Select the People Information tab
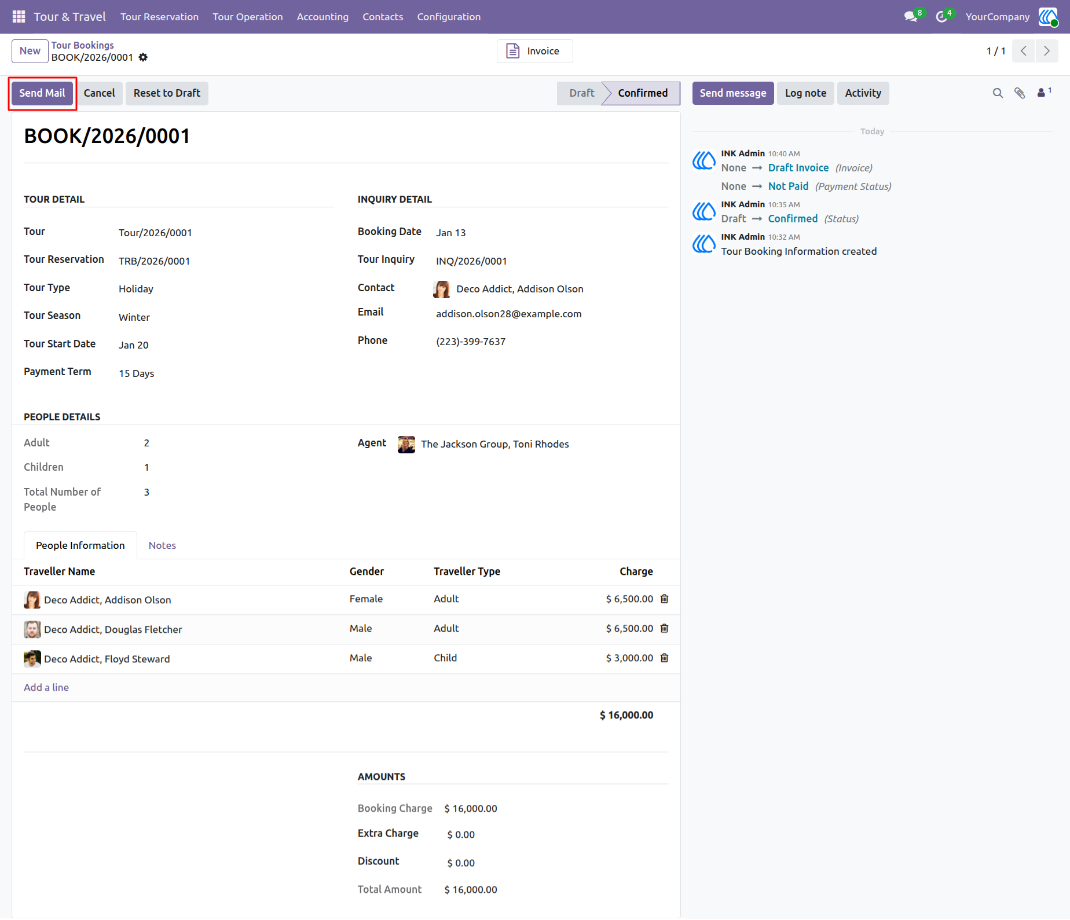This screenshot has height=920, width=1070. pyautogui.click(x=80, y=546)
